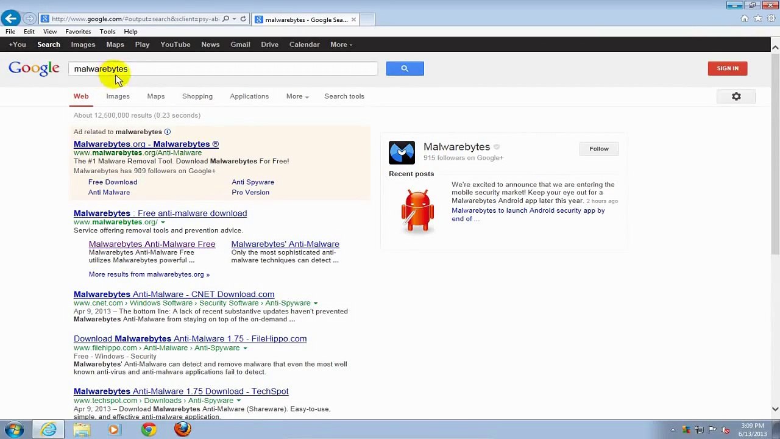Go back with the browser back arrow

[x=11, y=19]
